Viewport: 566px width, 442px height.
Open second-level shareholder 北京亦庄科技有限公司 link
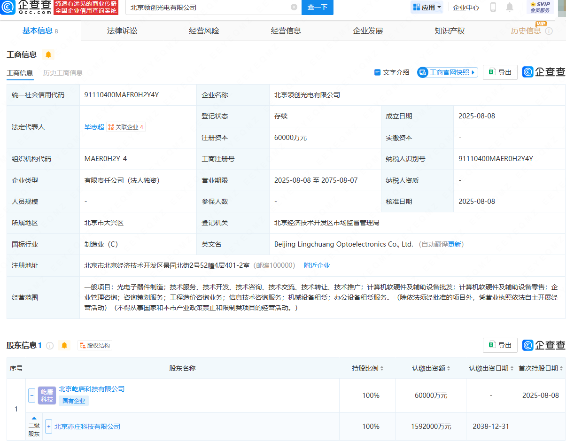tap(87, 426)
